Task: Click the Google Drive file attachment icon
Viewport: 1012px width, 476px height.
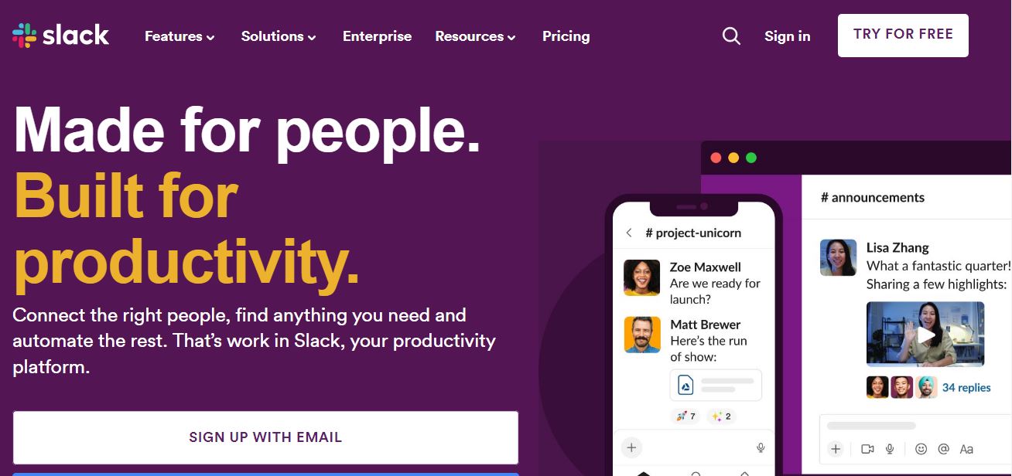Action: 685,385
